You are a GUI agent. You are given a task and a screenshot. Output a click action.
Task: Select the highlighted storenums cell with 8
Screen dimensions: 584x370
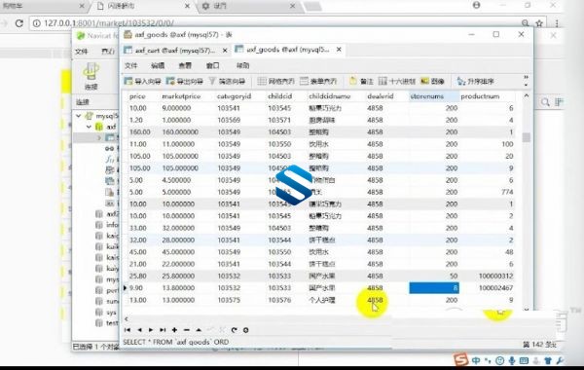(434, 288)
